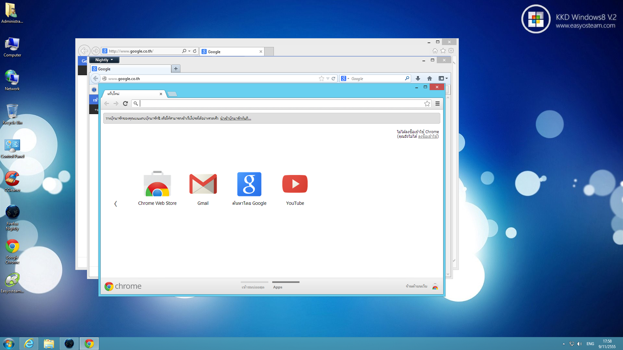Image resolution: width=623 pixels, height=350 pixels.
Task: Click sign in link in Chrome
Action: tap(427, 136)
